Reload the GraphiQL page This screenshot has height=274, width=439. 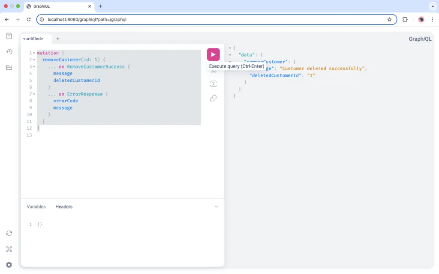(29, 20)
